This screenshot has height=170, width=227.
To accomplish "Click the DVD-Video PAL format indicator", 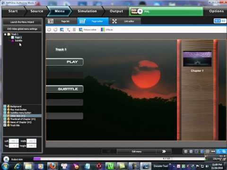I will pyautogui.click(x=166, y=11).
